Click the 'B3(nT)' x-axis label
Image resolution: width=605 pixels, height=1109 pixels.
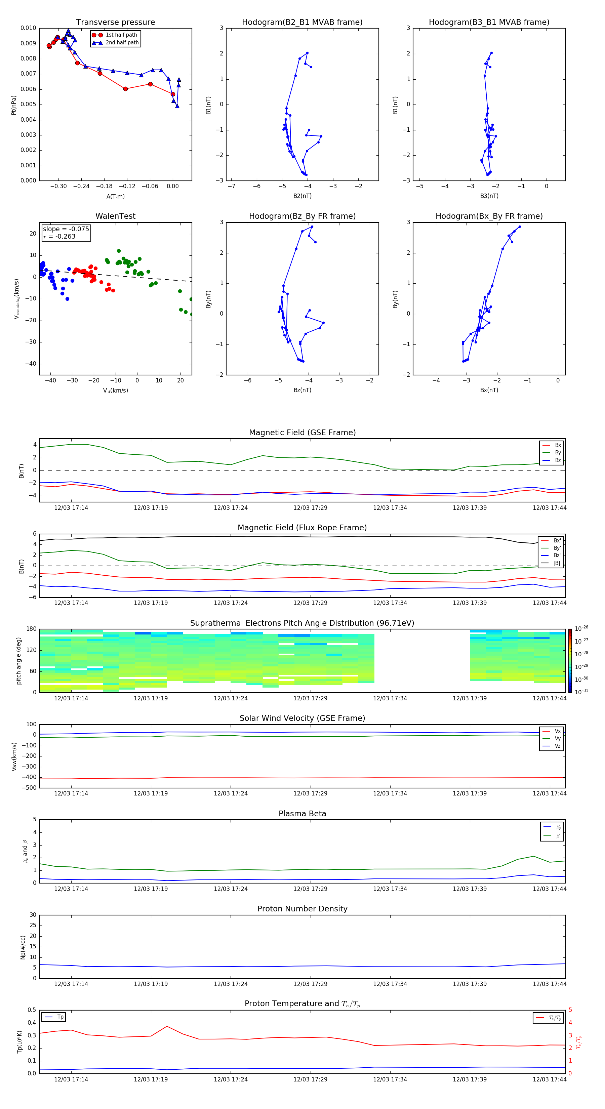click(x=489, y=196)
